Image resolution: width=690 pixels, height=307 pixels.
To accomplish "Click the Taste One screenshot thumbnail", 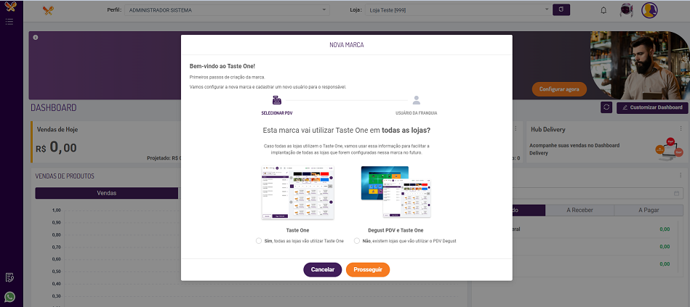I will (x=298, y=193).
